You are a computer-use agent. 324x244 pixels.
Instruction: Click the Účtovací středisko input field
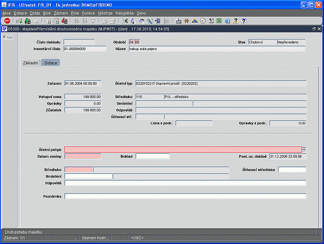coord(292,170)
